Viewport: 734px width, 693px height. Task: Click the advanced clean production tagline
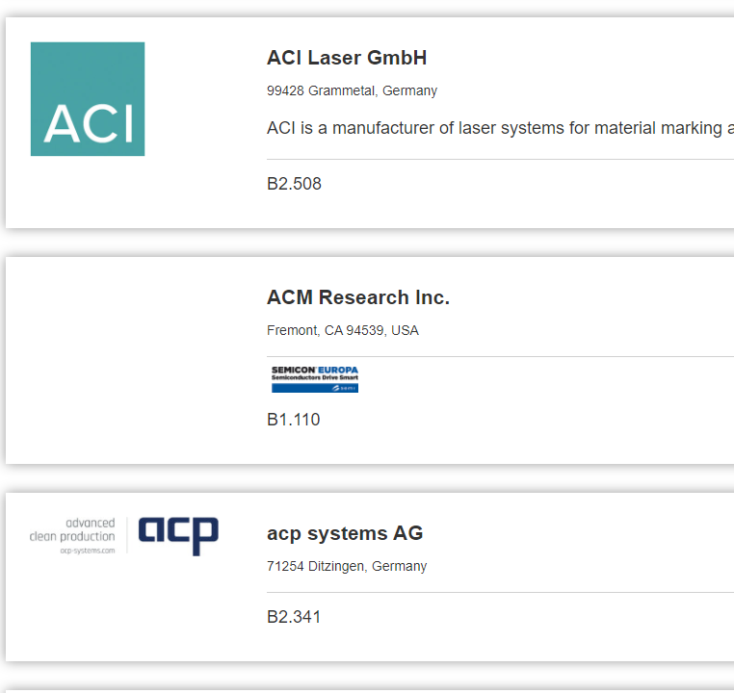(x=72, y=529)
